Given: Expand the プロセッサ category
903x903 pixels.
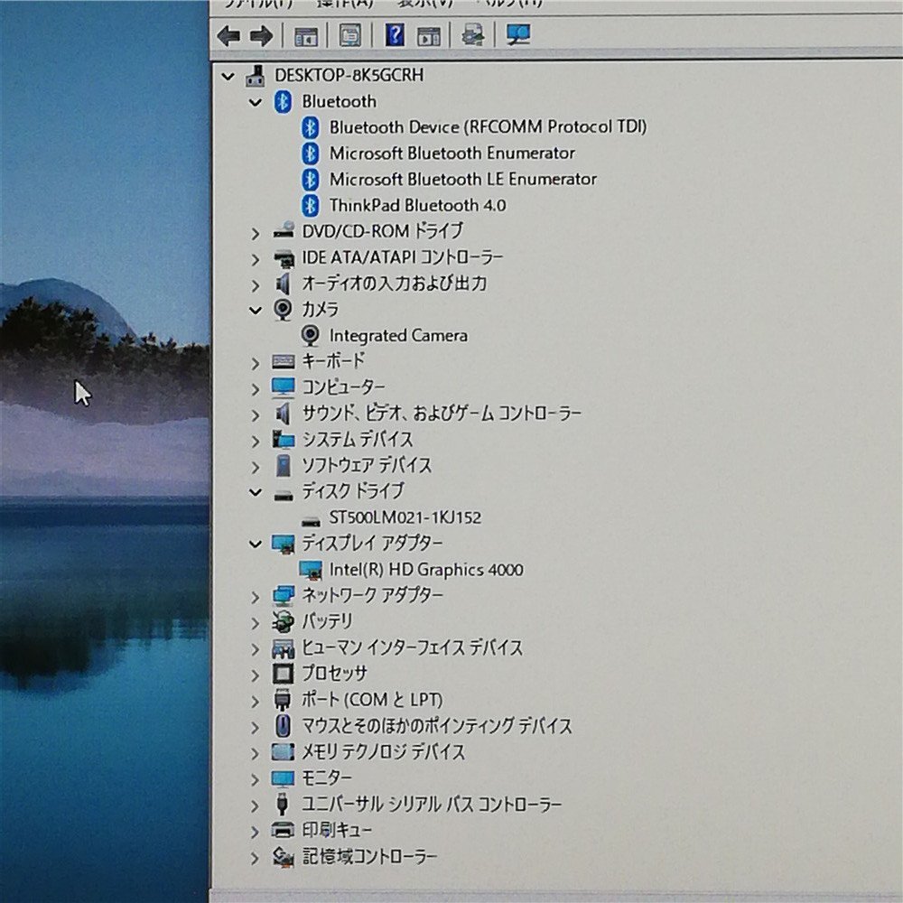Looking at the screenshot, I should click(x=256, y=673).
